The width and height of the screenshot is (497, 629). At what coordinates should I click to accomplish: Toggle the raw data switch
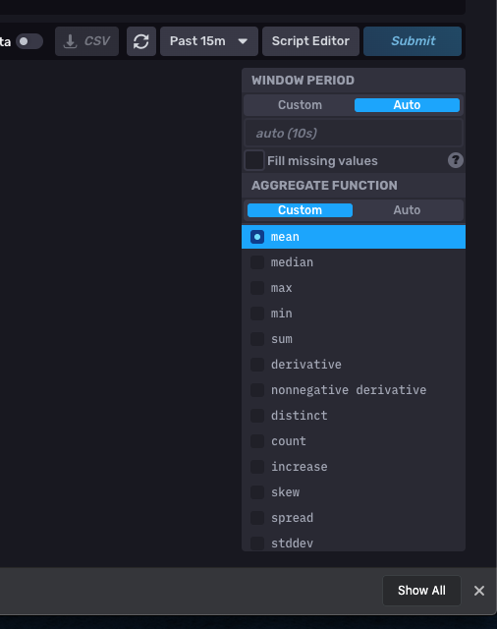(29, 41)
